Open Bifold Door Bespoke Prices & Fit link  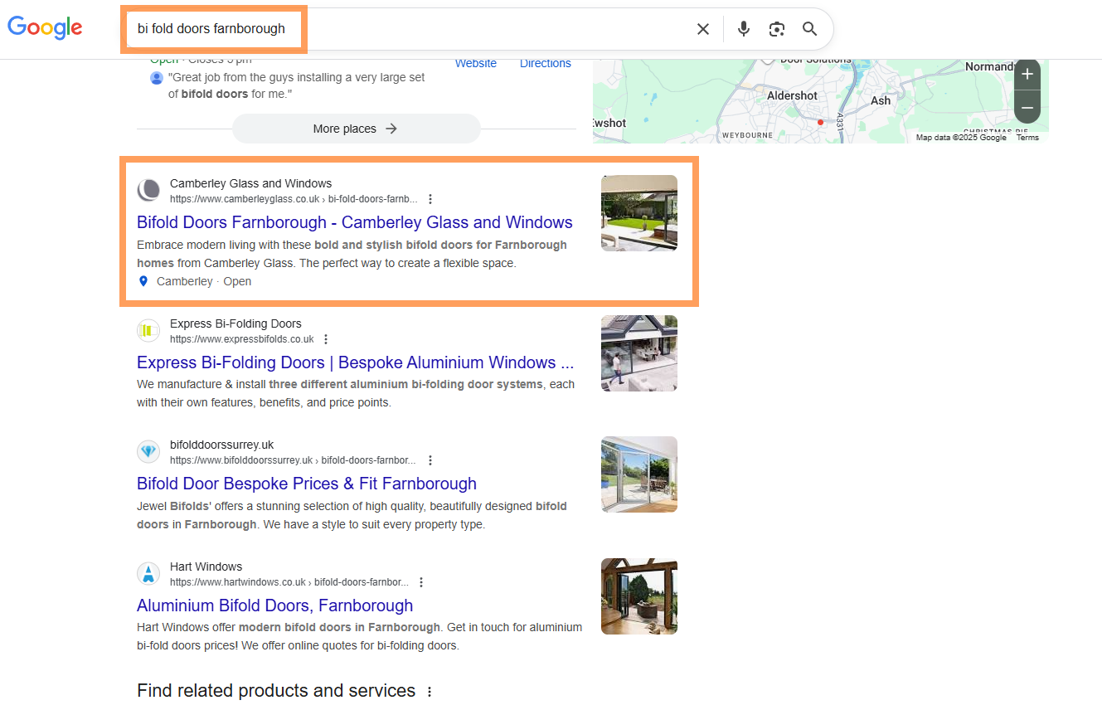tap(306, 484)
